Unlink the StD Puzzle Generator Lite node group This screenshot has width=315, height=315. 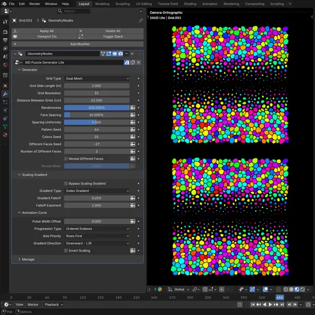[138, 62]
